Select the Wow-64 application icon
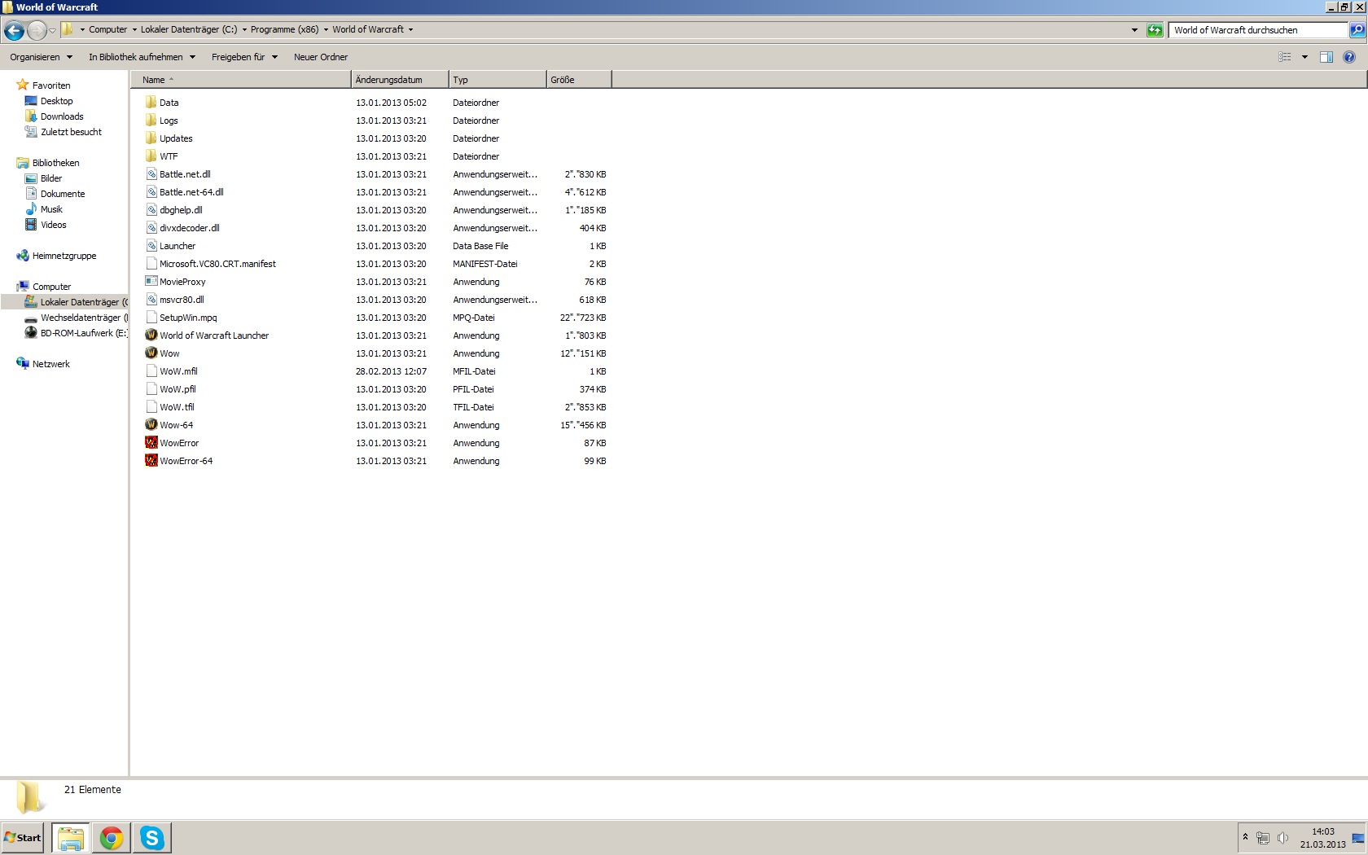 pos(151,425)
